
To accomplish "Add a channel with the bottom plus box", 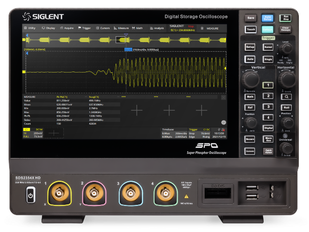I will 54,133.
